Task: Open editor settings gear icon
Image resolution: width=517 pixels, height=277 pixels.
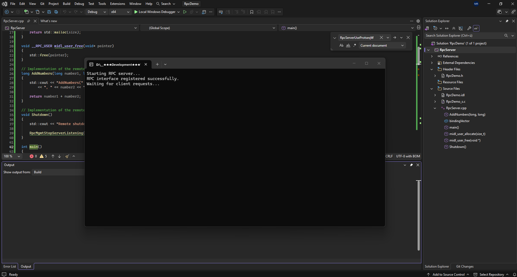Action: click(x=418, y=21)
